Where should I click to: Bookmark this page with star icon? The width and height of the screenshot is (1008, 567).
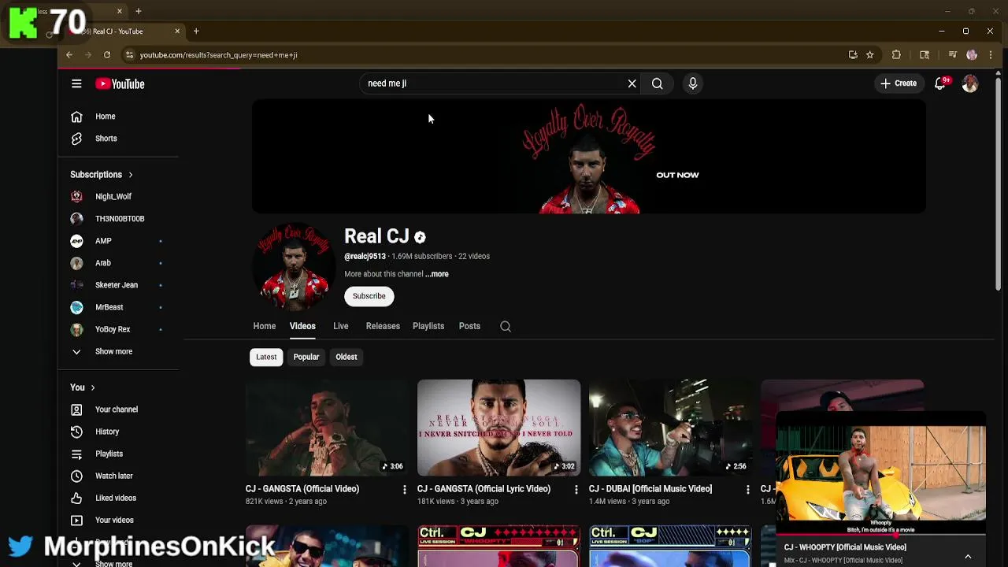click(x=869, y=55)
